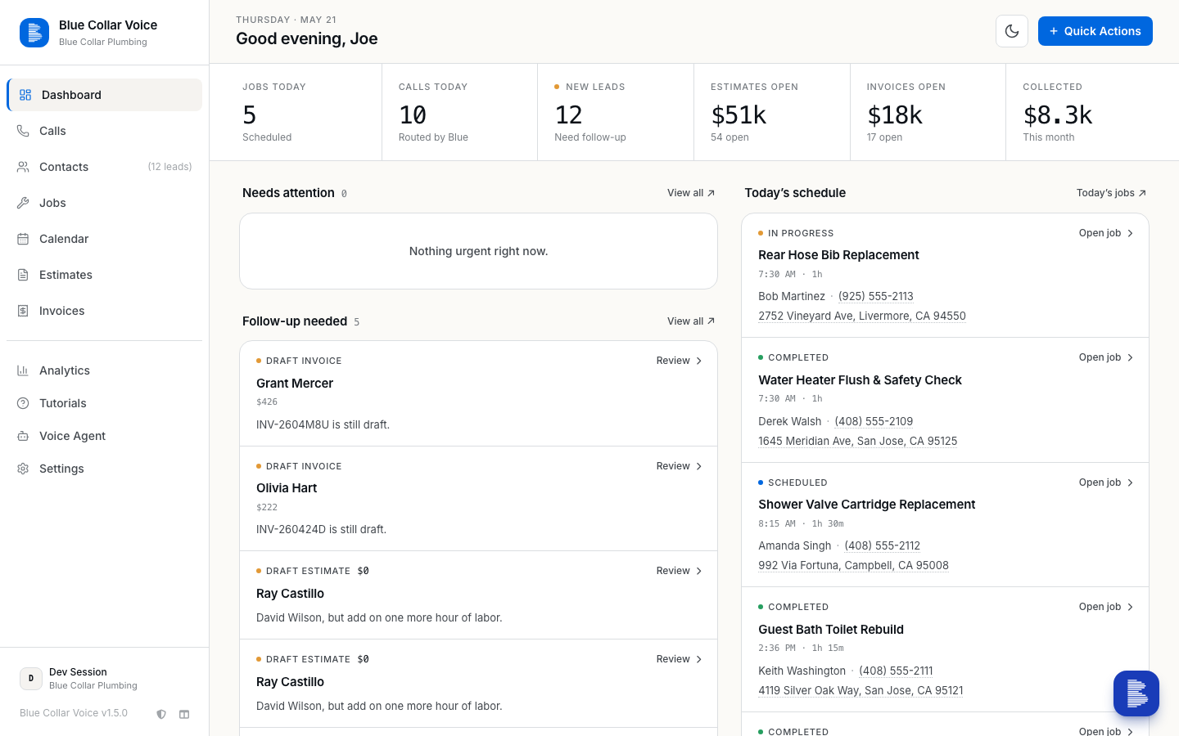Open address 992 Via Fortuna, Campbell
Screen dimensions: 1179x736
pos(853,565)
